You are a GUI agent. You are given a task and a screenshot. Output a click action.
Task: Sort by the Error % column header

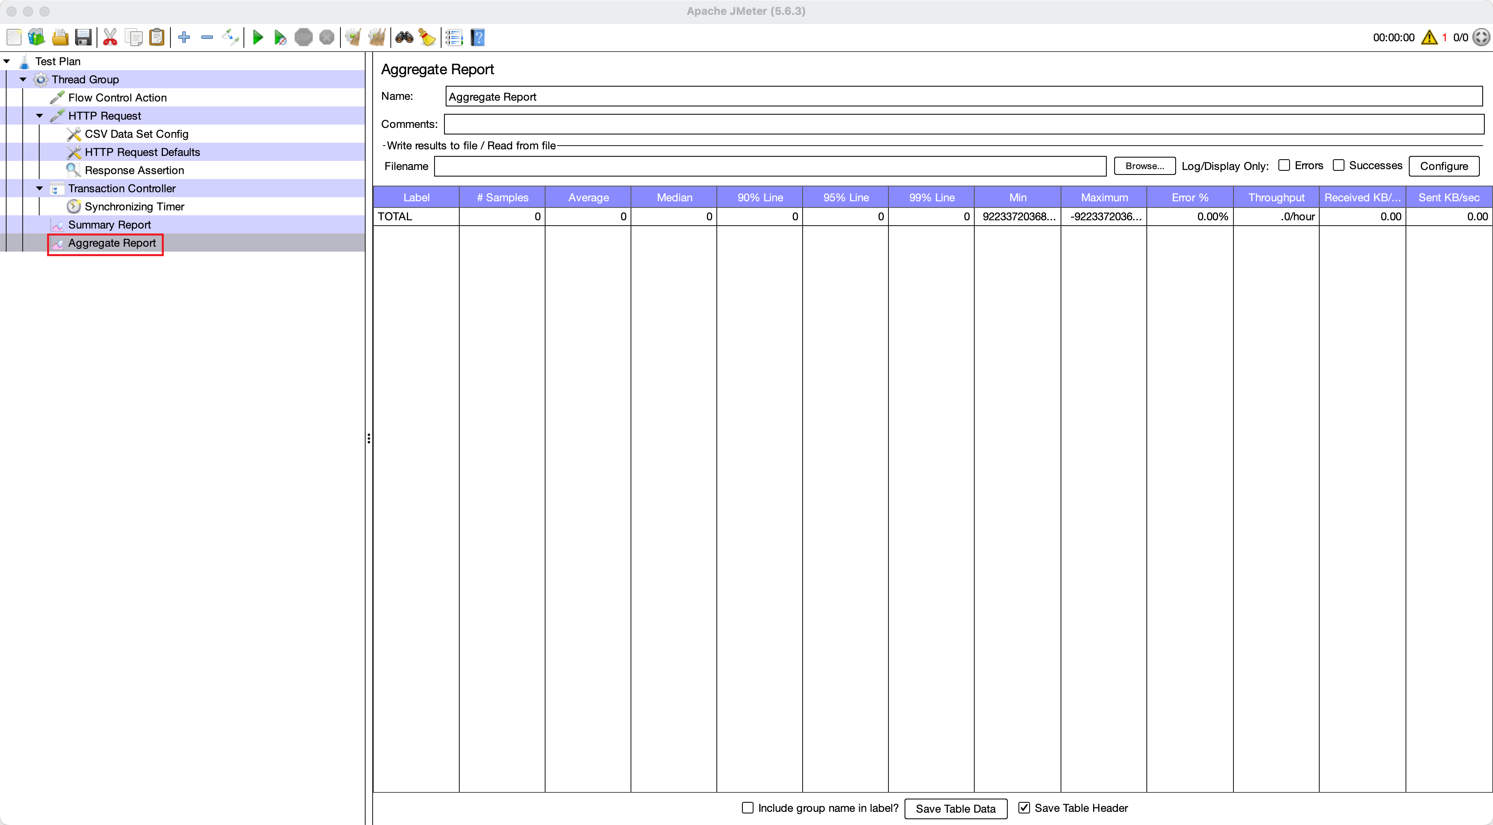pyautogui.click(x=1190, y=198)
